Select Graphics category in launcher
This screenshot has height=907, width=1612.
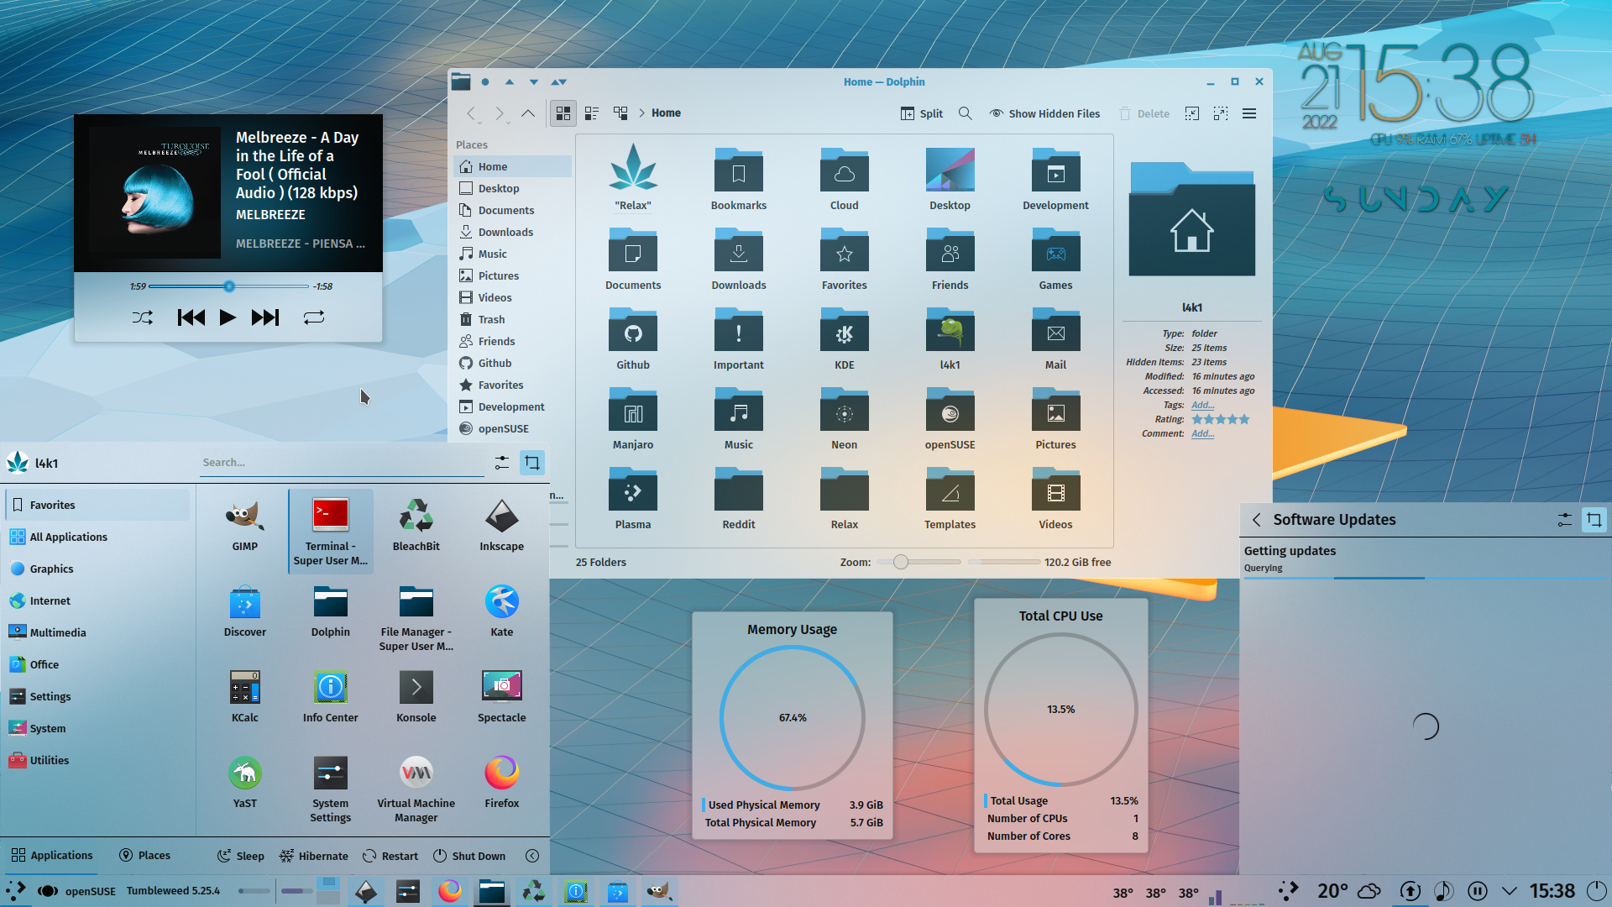98,569
